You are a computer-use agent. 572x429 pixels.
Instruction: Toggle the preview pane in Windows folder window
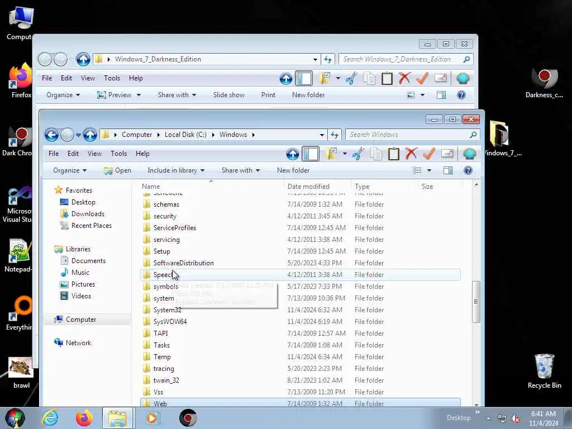[x=447, y=170]
